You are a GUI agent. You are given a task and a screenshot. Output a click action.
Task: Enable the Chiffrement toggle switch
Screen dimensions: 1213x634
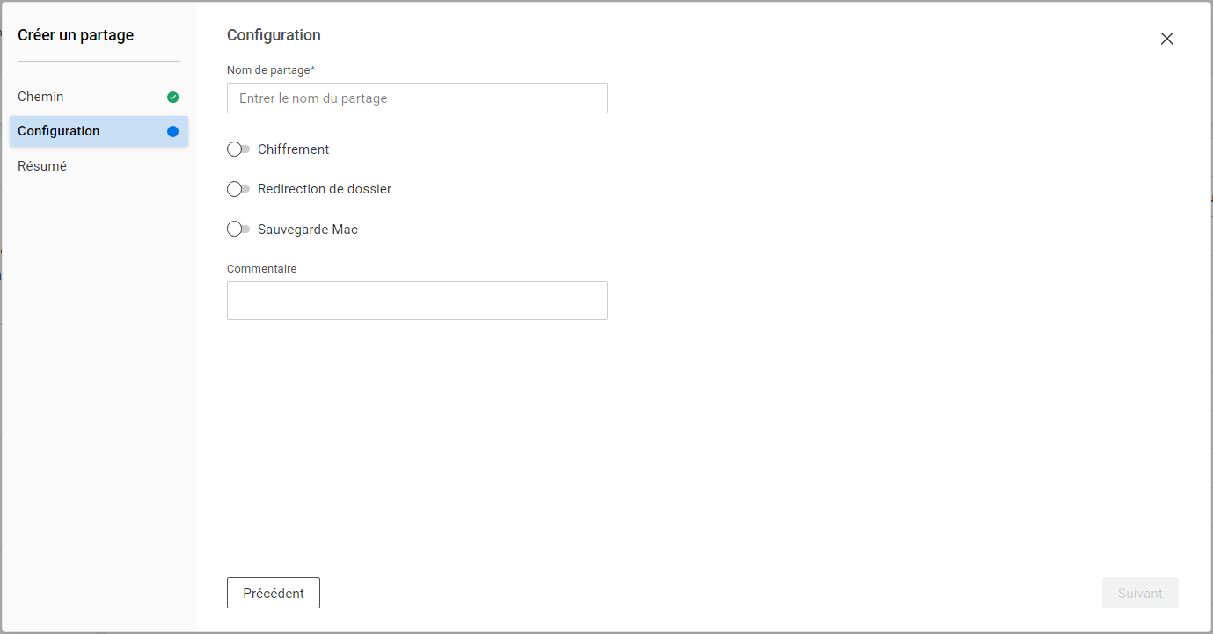(x=237, y=149)
